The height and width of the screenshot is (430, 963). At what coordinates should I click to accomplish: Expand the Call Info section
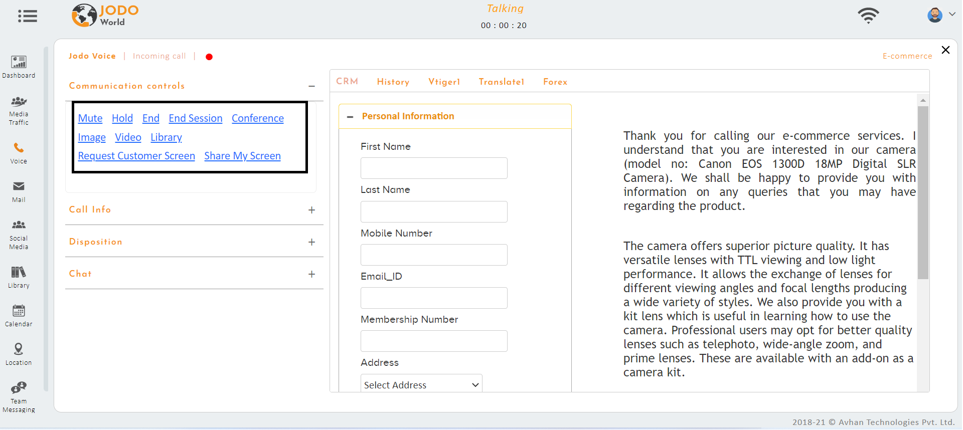[x=311, y=210]
